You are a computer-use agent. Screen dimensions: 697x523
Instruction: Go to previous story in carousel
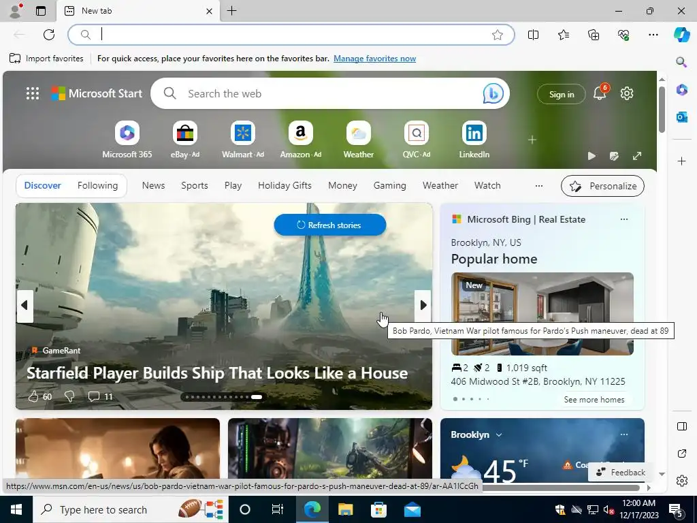25,305
